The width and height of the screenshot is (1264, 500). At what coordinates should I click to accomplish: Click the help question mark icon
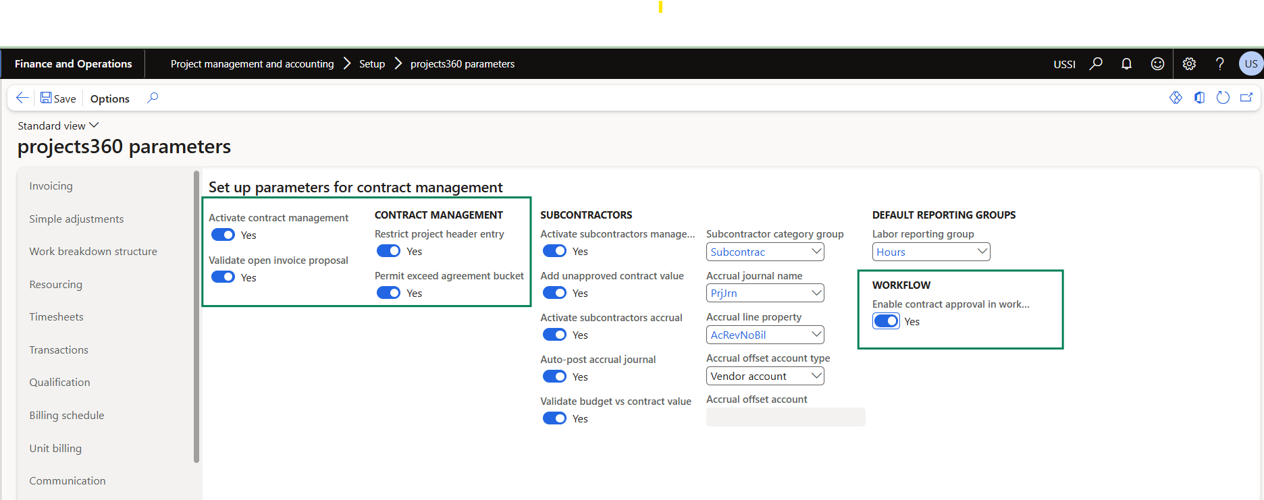click(x=1219, y=63)
